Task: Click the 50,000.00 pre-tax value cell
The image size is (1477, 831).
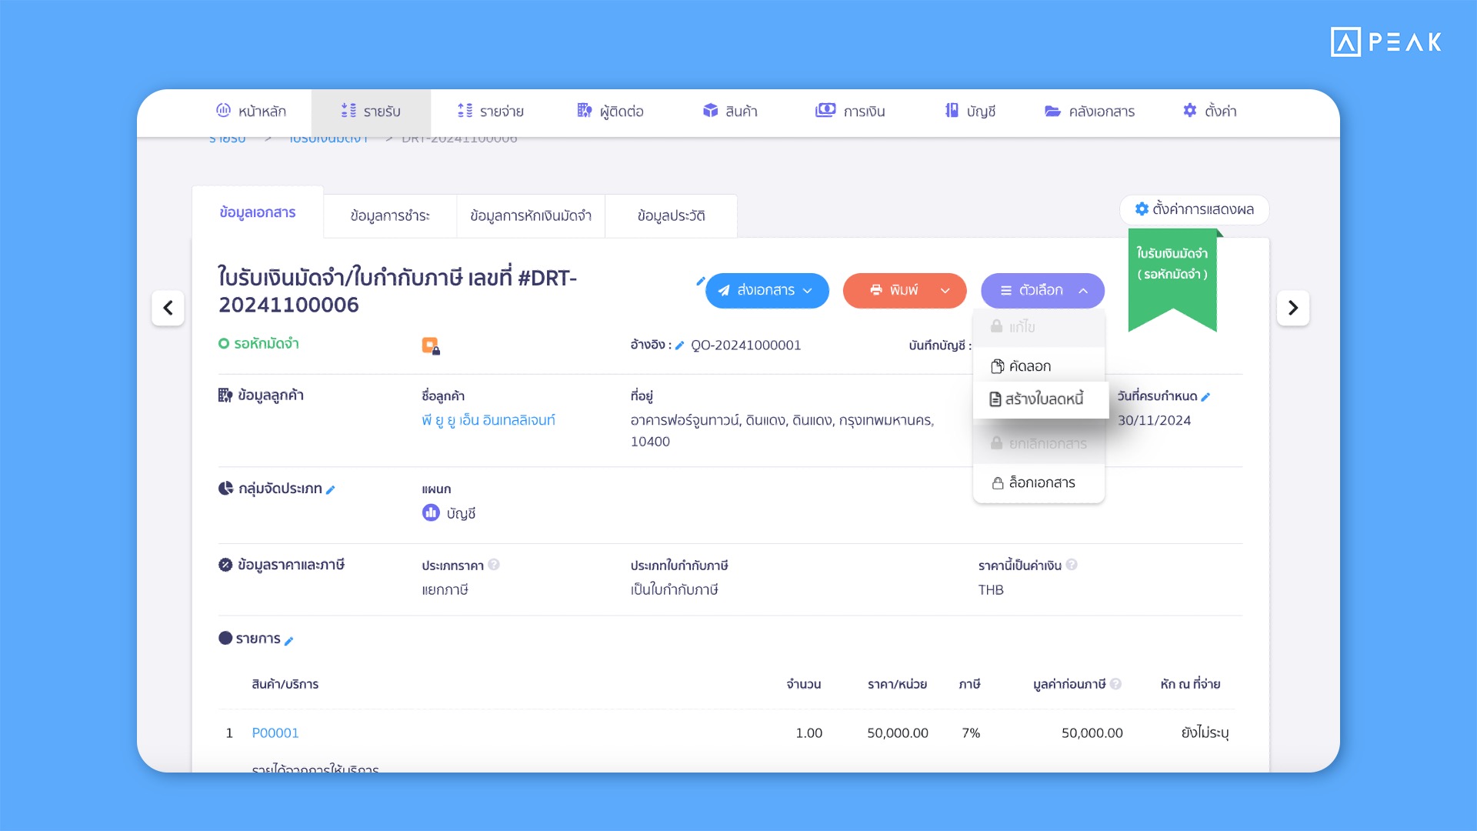Action: pyautogui.click(x=1092, y=733)
